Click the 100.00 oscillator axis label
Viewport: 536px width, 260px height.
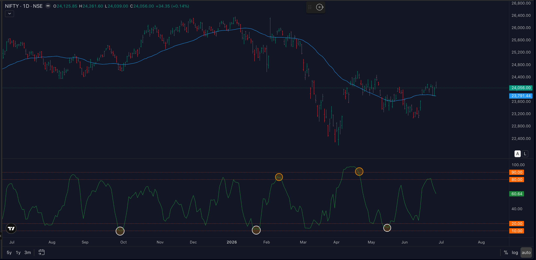pyautogui.click(x=518, y=165)
